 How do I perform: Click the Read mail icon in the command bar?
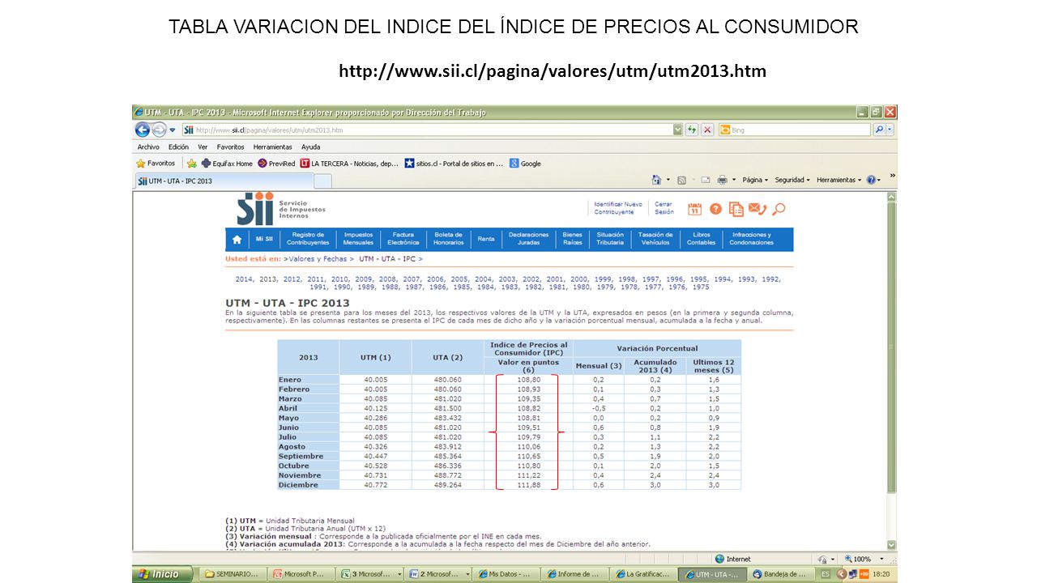coord(706,180)
